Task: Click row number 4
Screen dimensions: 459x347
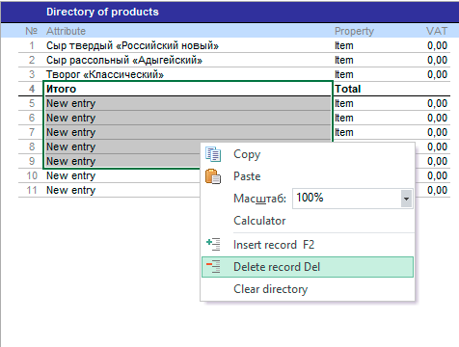Action: pyautogui.click(x=32, y=89)
